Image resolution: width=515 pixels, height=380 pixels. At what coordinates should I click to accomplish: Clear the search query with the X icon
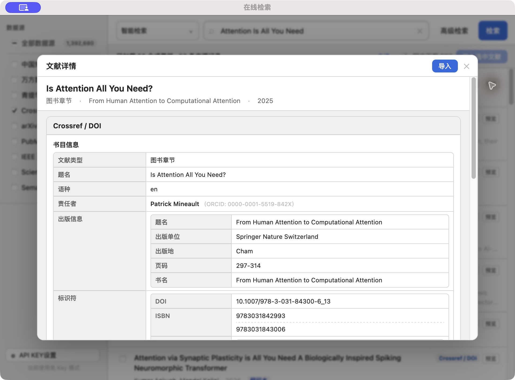[420, 31]
